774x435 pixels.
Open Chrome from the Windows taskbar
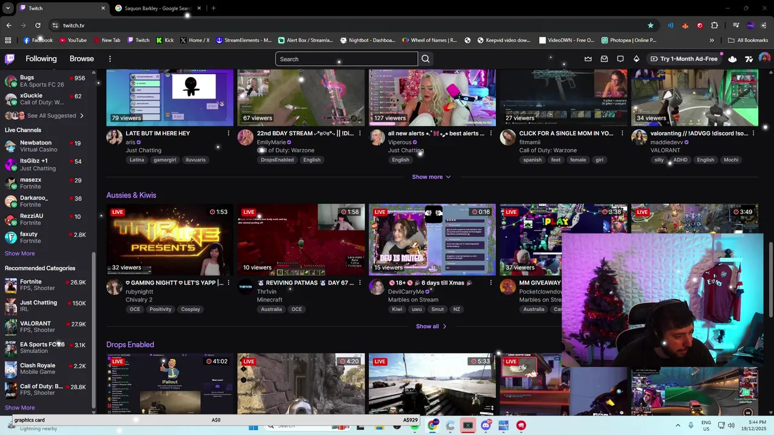(432, 425)
